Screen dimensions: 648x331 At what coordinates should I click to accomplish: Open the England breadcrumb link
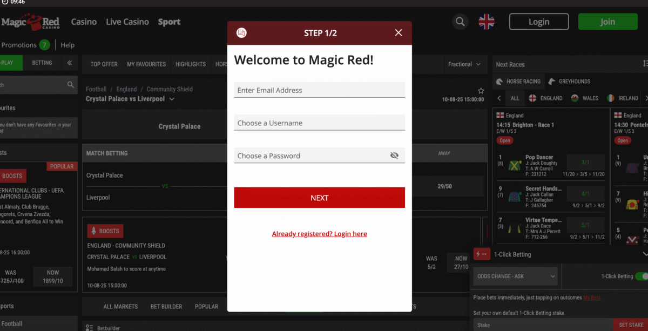click(126, 89)
